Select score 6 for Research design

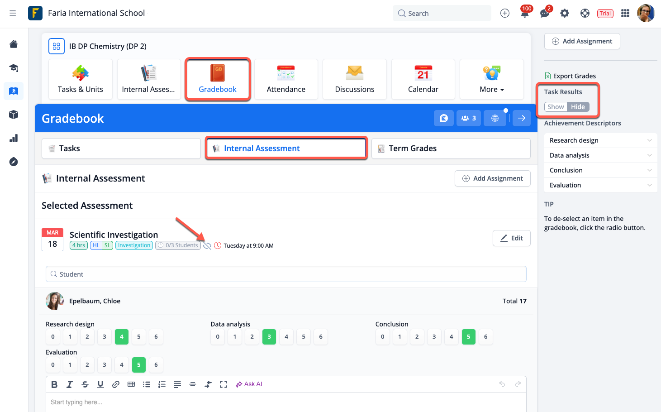pos(156,337)
